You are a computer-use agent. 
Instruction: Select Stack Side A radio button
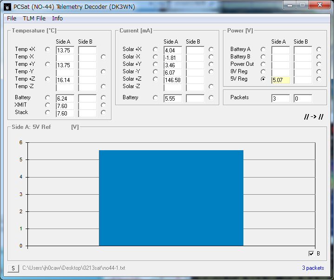pyautogui.click(x=48, y=113)
